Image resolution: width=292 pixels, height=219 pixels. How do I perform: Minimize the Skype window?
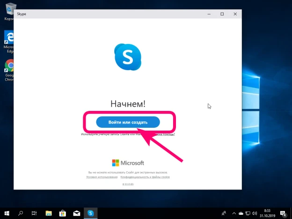[209, 14]
